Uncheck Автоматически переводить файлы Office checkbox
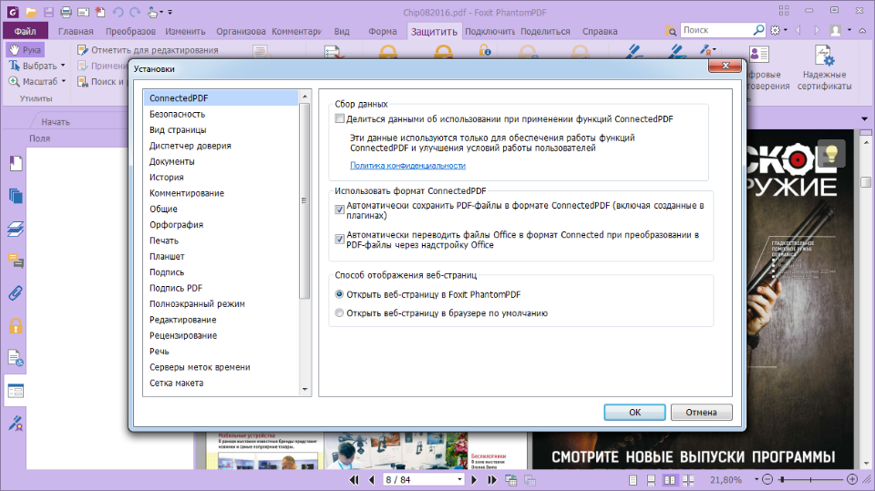The width and height of the screenshot is (875, 491). (339, 239)
